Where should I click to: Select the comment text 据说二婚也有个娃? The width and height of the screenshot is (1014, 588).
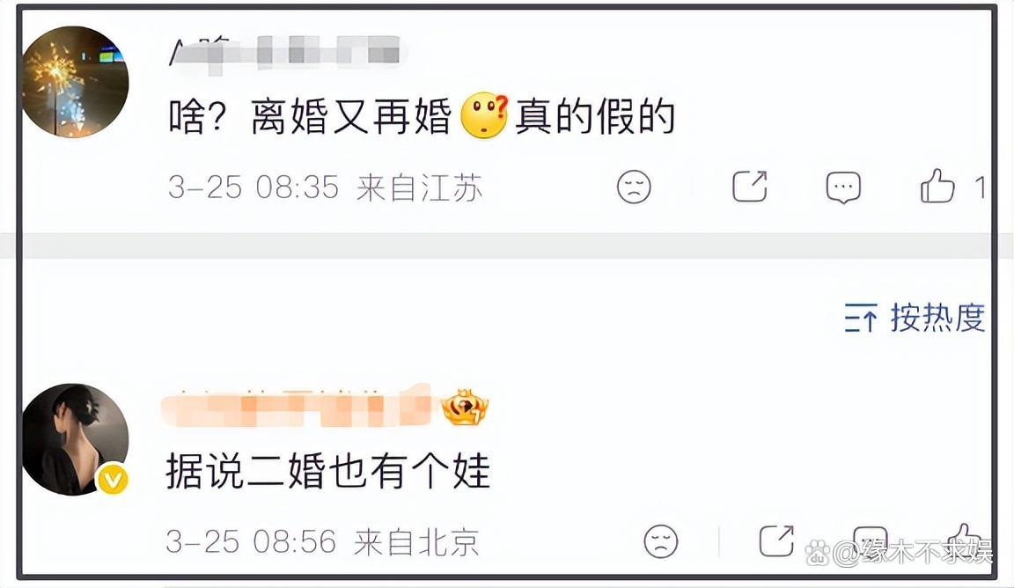[327, 470]
